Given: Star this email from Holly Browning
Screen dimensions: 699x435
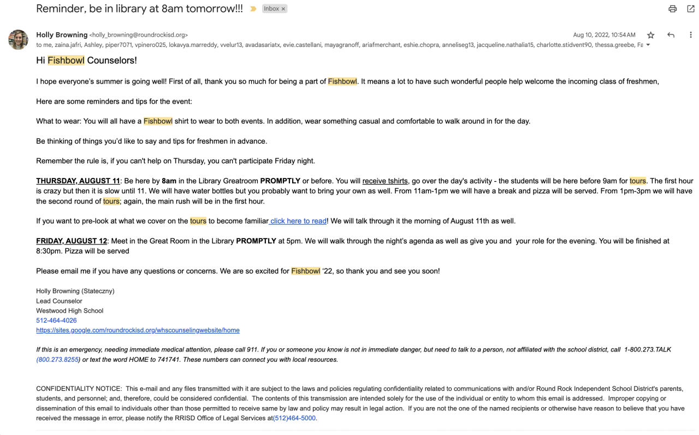Looking at the screenshot, I should pos(650,35).
